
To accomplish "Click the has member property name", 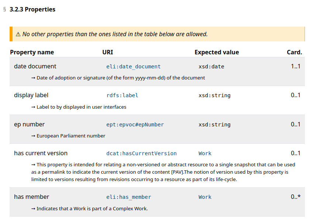I will [x=31, y=197].
